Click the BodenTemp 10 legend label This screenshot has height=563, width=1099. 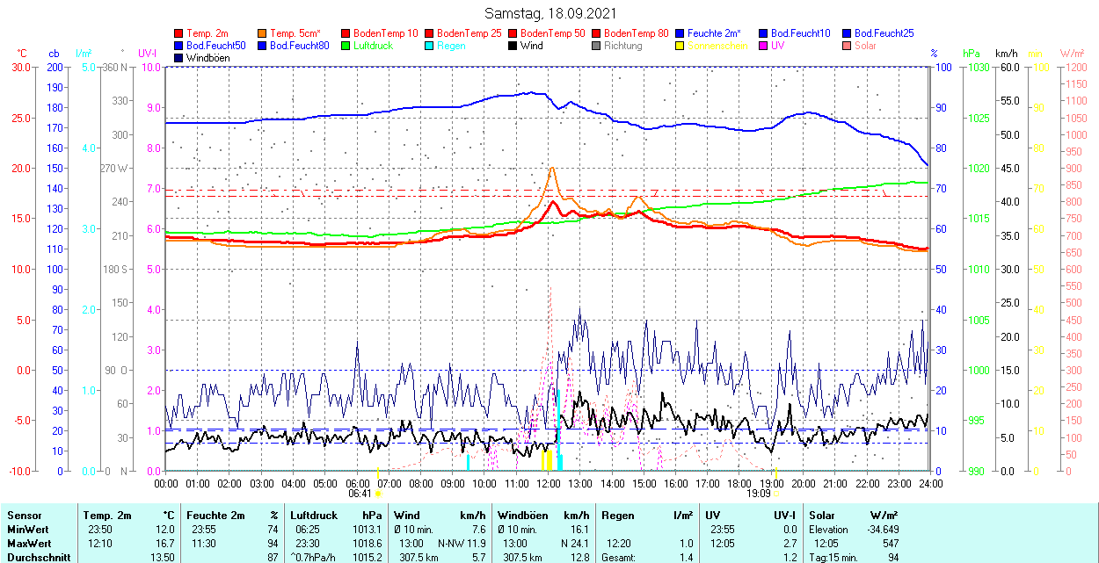pos(386,33)
